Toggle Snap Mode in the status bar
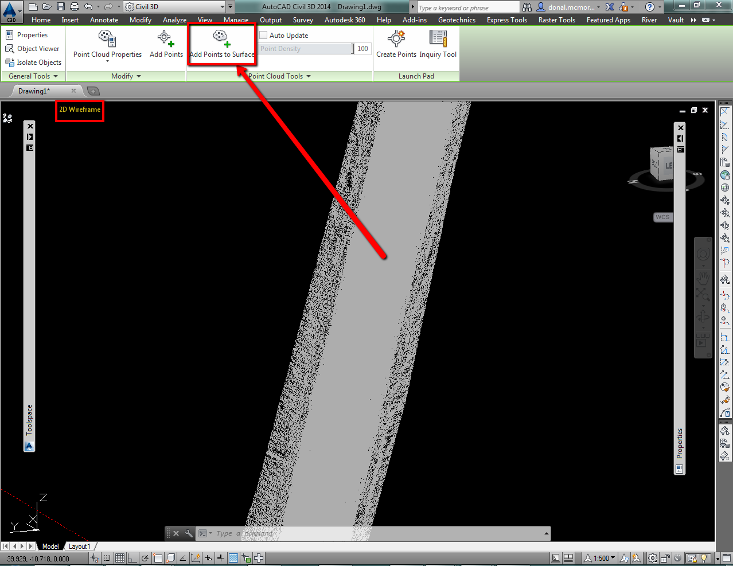The image size is (733, 566). coord(107,558)
